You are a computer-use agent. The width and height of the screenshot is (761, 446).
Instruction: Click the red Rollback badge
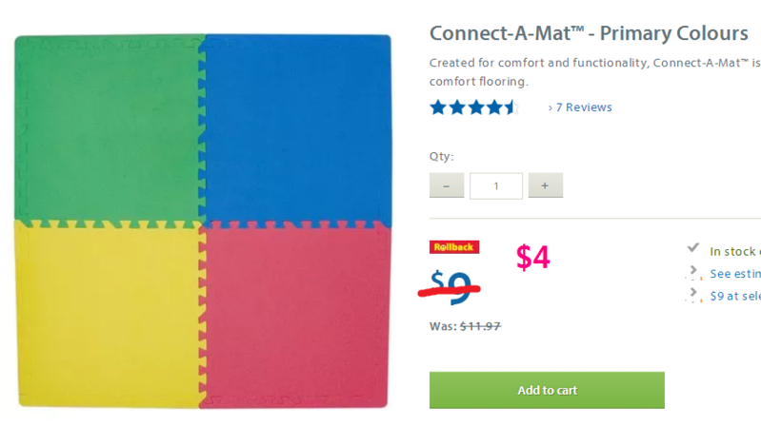pyautogui.click(x=453, y=247)
